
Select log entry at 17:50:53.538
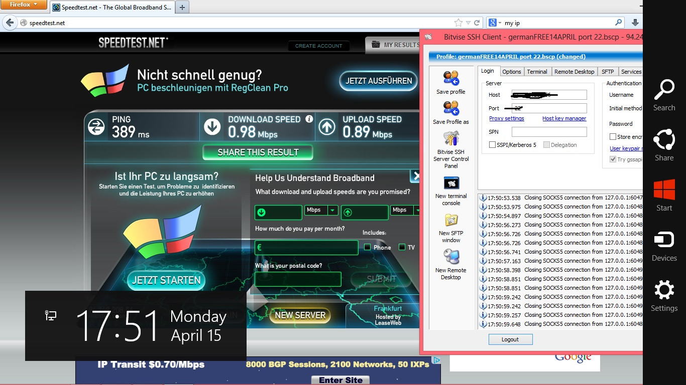coord(561,198)
